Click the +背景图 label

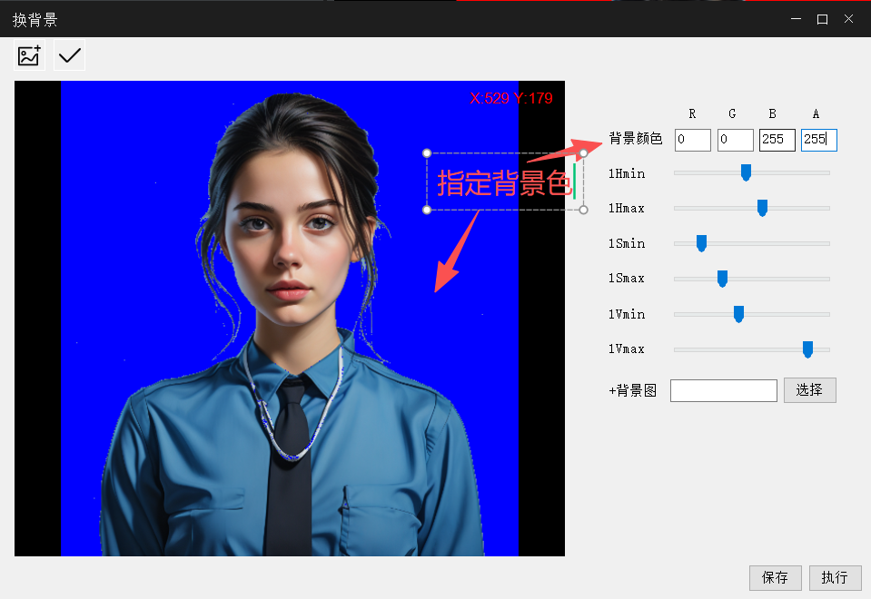coord(633,391)
